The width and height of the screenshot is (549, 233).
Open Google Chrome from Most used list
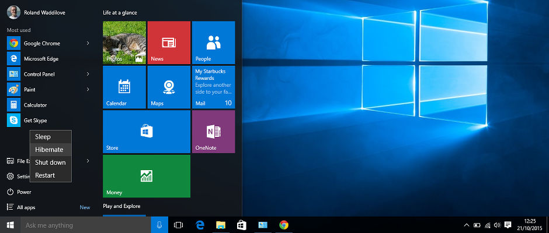pos(41,43)
